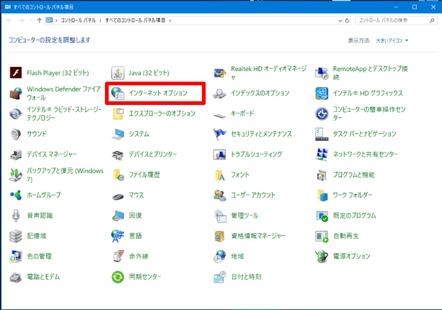The width and height of the screenshot is (442, 310).
Task: Open the マウス icon
Action: (118, 196)
